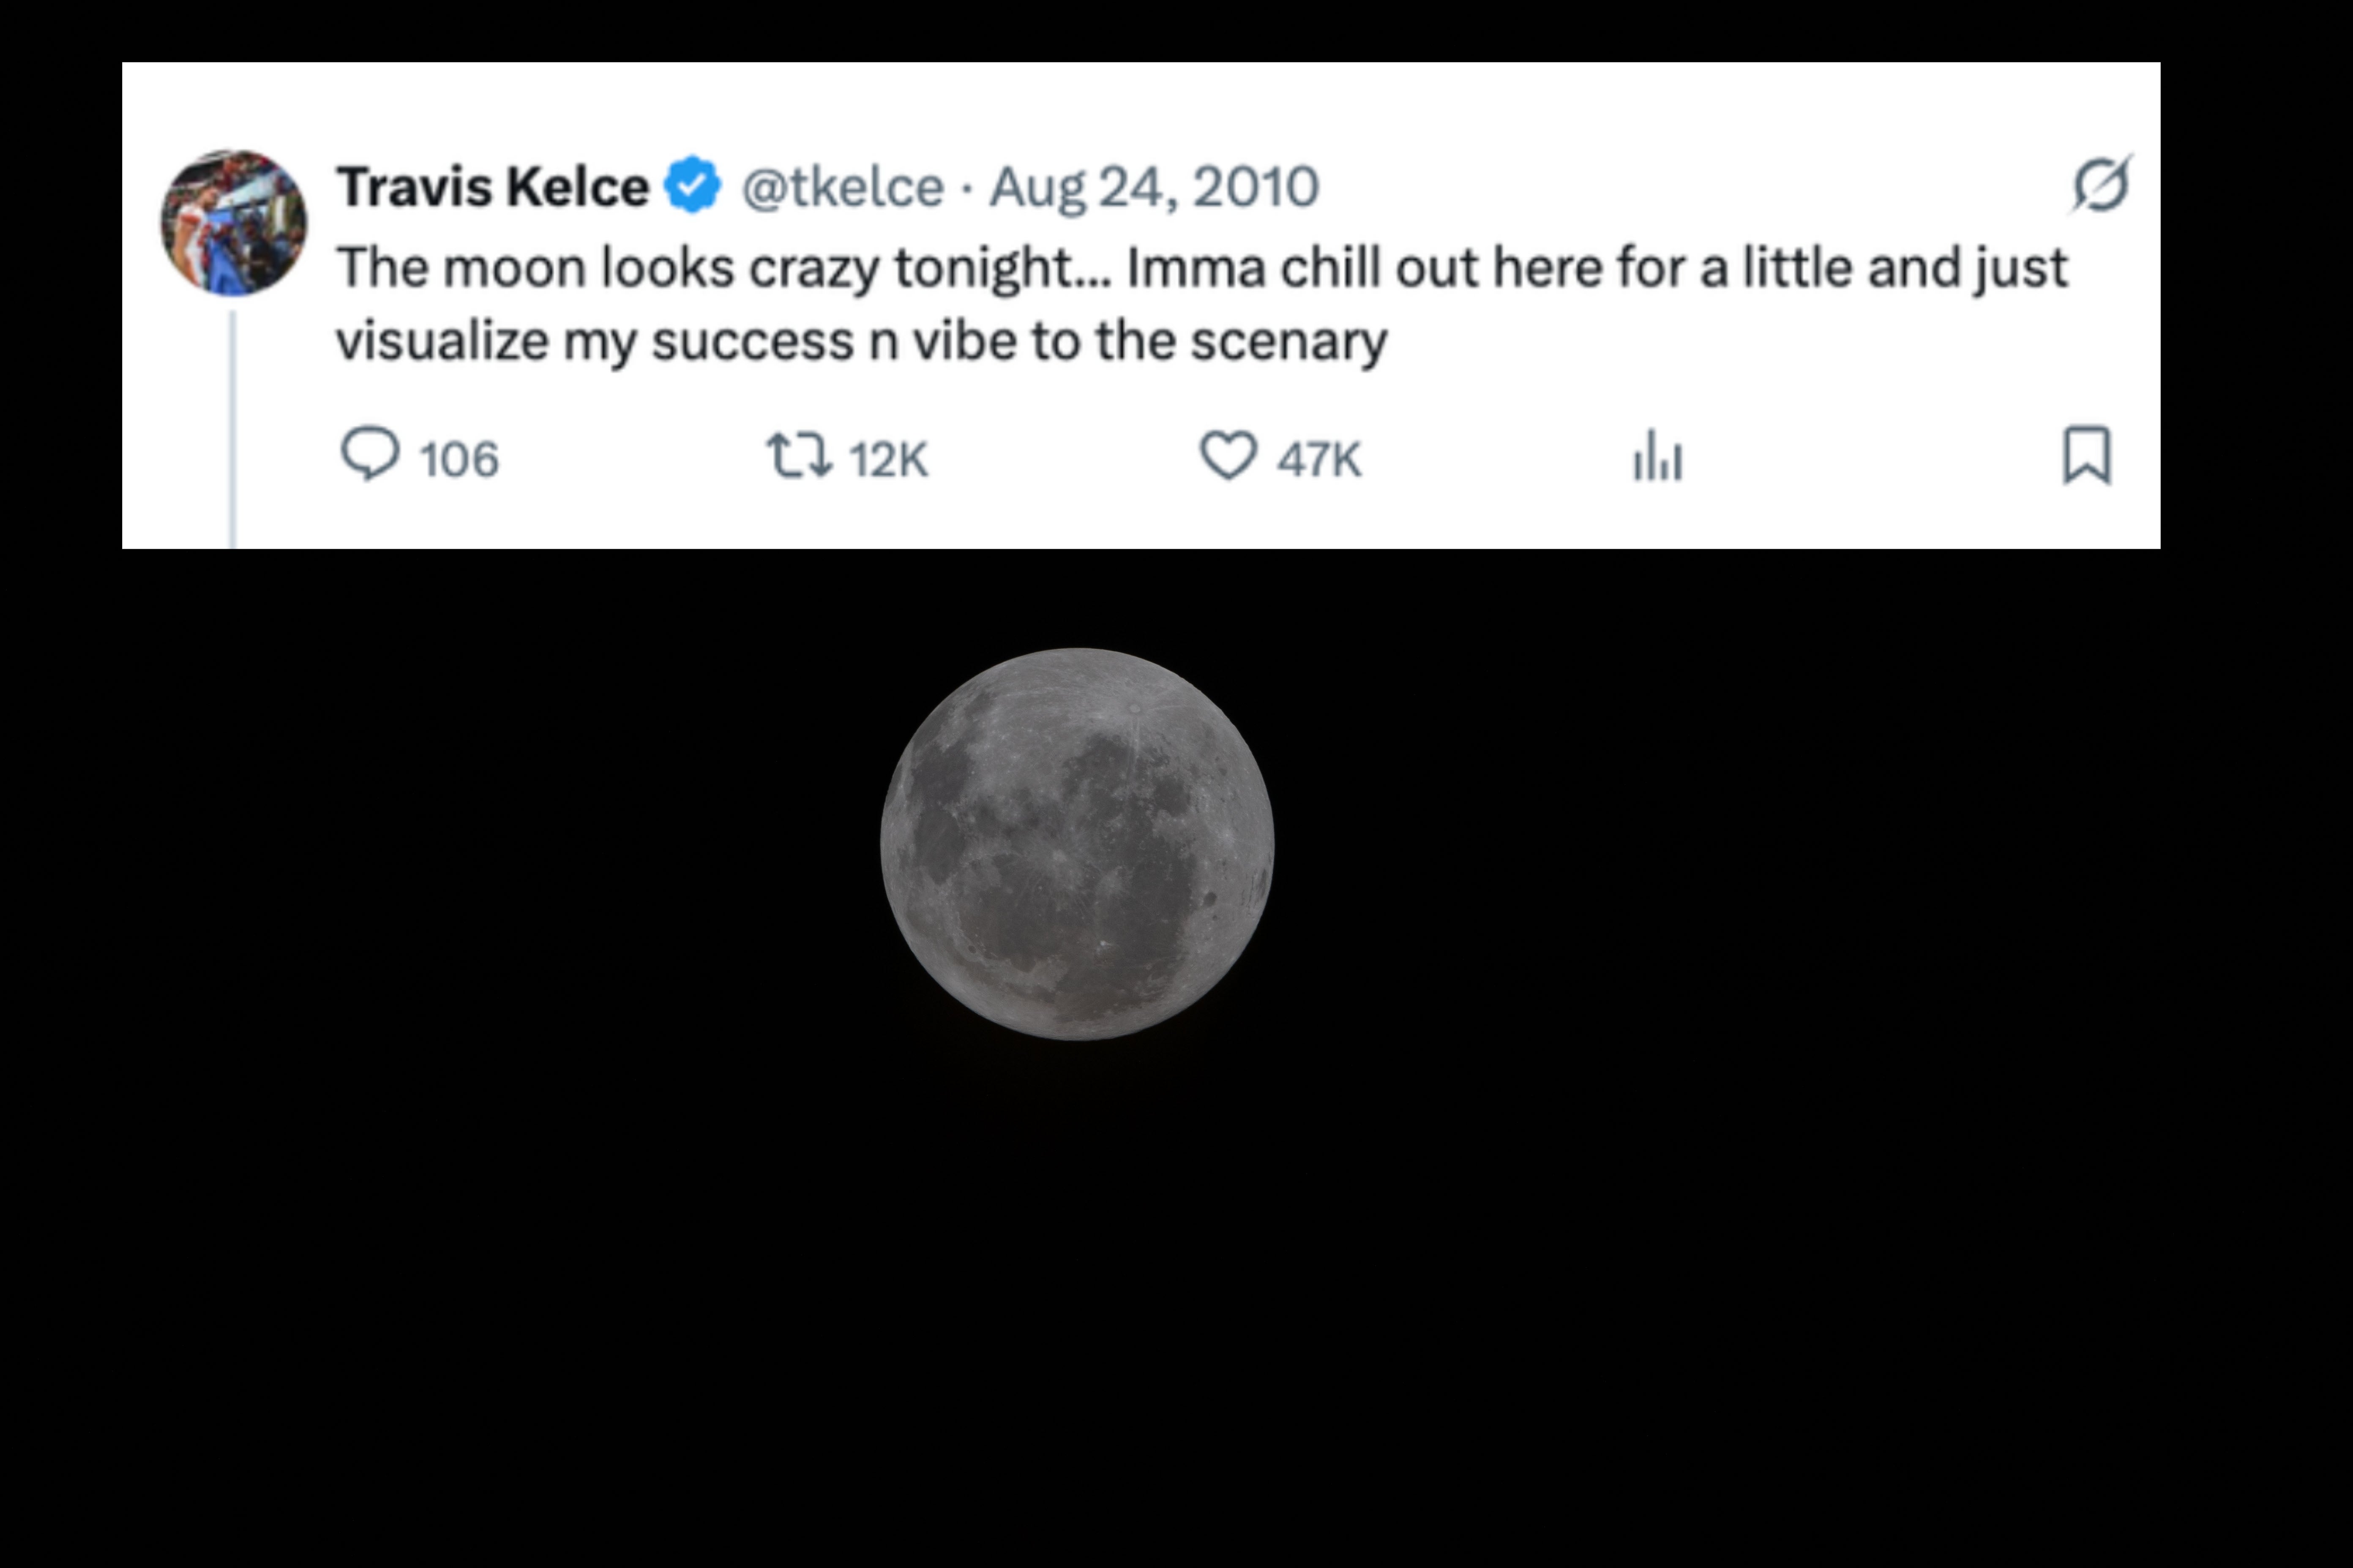Click the full moon image
The image size is (2353, 1568).
[x=1076, y=844]
